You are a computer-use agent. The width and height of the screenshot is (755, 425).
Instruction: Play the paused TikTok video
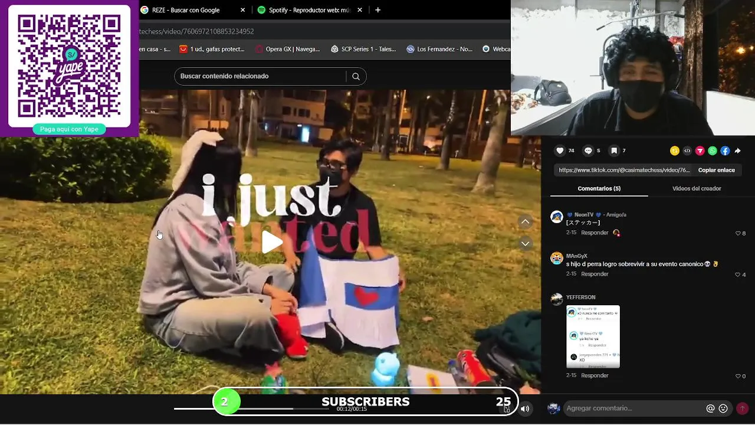pos(271,242)
